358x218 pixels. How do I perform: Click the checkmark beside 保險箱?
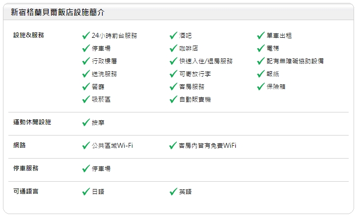(261, 86)
